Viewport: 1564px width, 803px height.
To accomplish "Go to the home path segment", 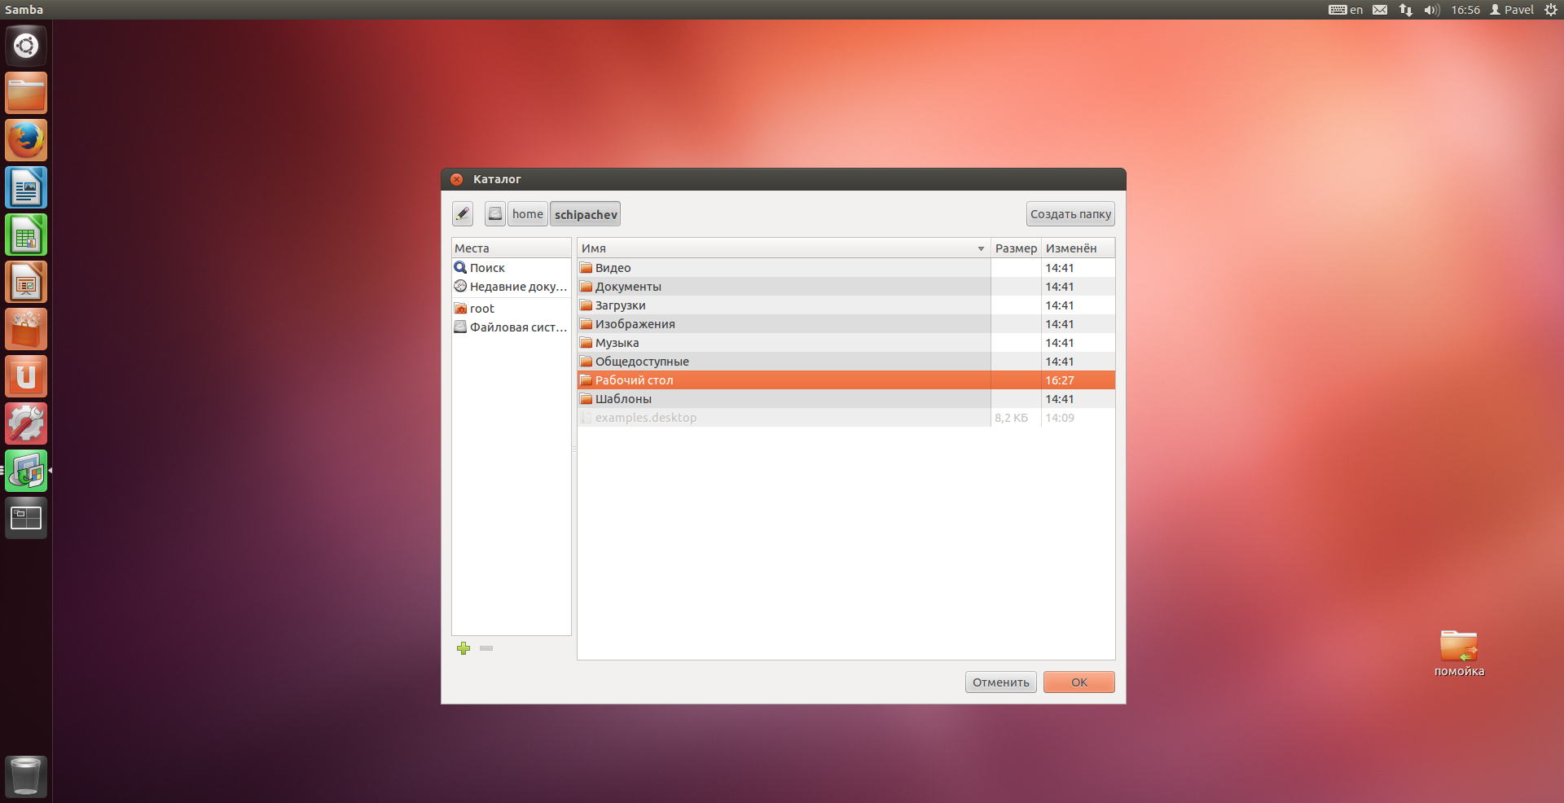I will click(x=528, y=214).
